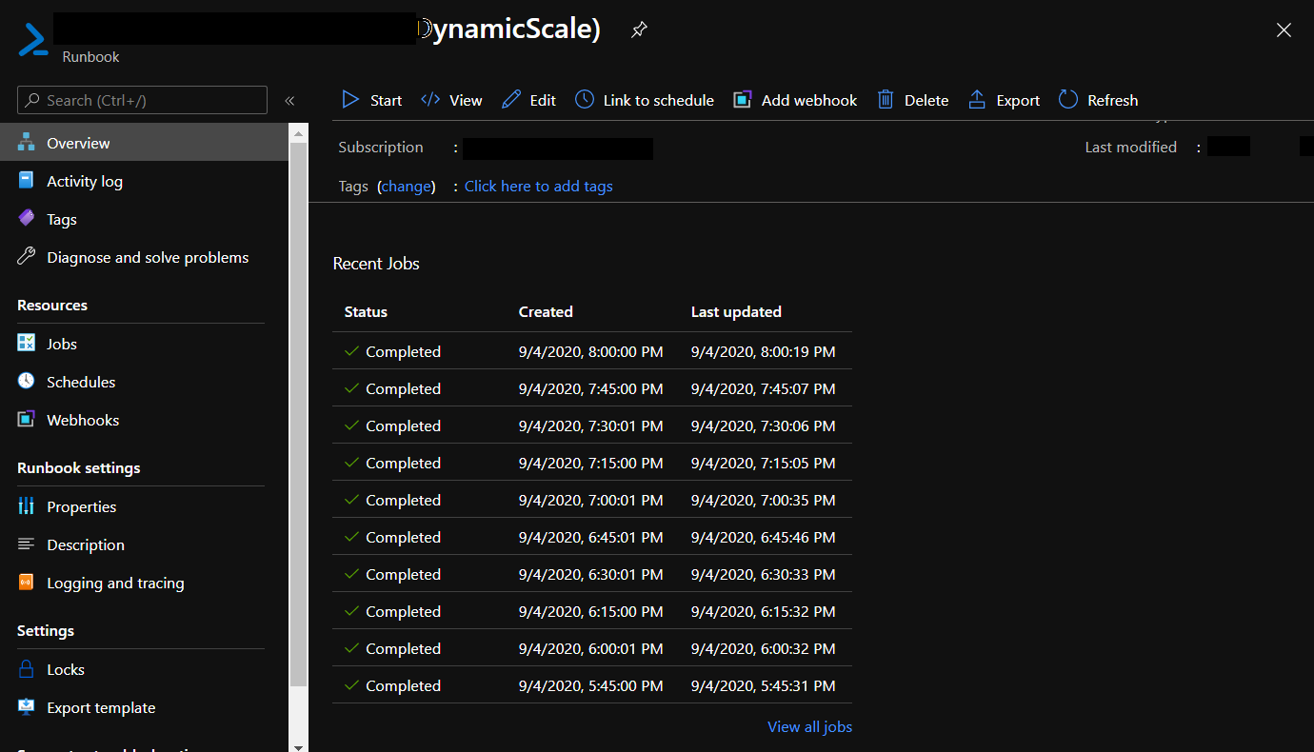Image resolution: width=1314 pixels, height=752 pixels.
Task: Click the Webhooks sidebar icon
Action: [27, 420]
